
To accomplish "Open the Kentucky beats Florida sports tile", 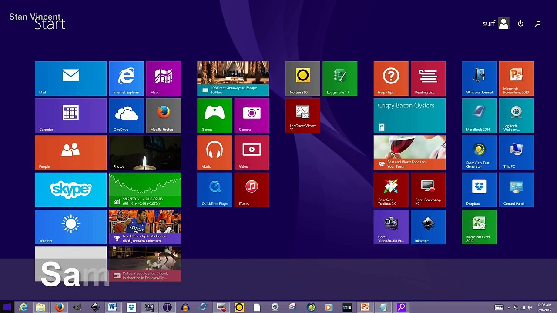I will (x=145, y=227).
